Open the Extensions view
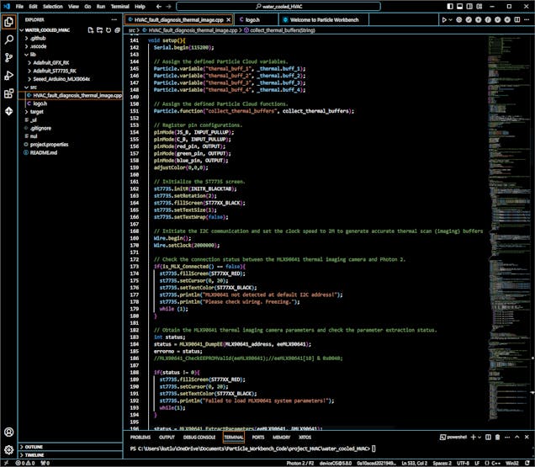The width and height of the screenshot is (535, 467). (8, 94)
